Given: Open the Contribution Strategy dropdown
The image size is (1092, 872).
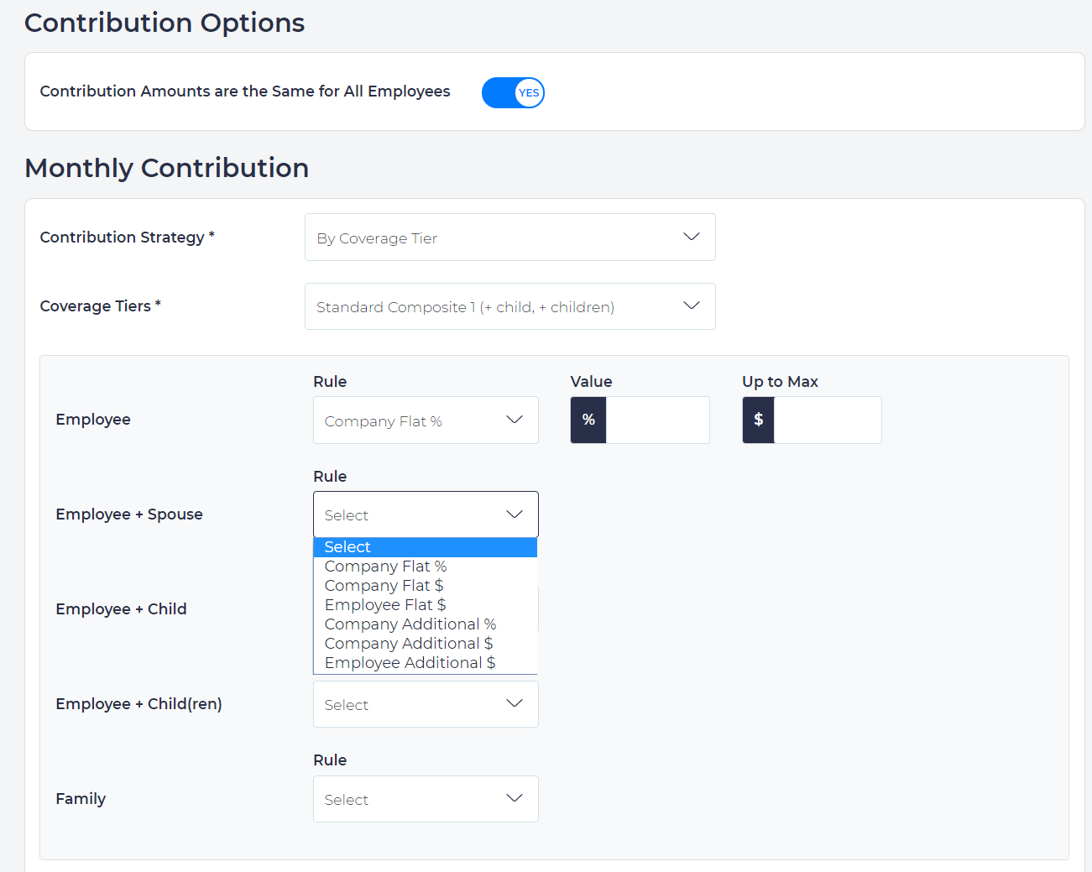Looking at the screenshot, I should point(509,237).
